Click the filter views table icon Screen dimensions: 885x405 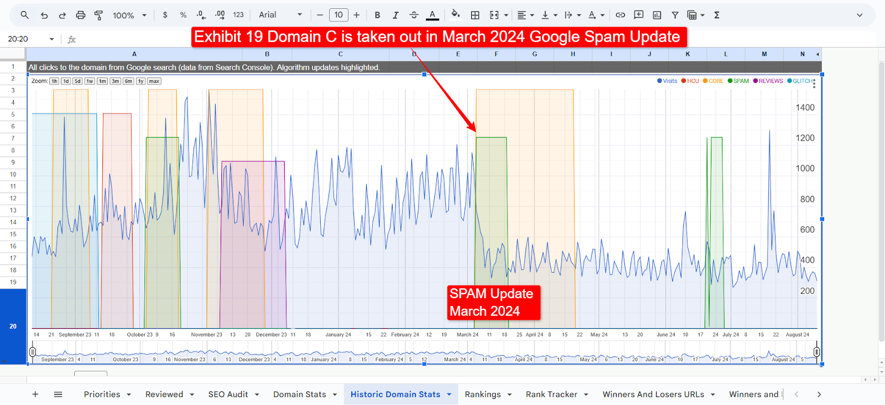tap(692, 15)
